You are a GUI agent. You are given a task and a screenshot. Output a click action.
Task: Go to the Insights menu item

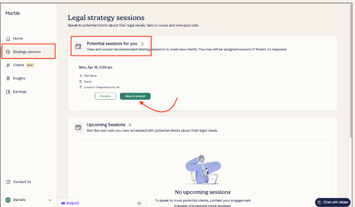click(x=19, y=78)
